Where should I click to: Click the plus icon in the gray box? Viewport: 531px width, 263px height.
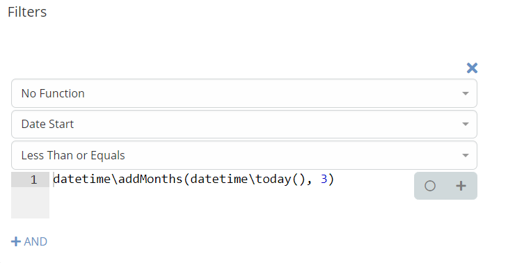click(x=461, y=186)
